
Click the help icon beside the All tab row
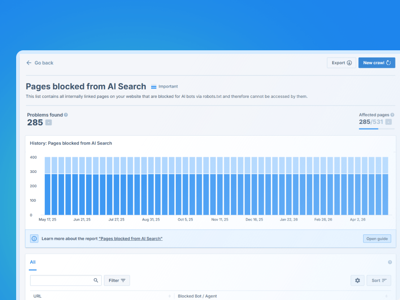(x=390, y=262)
